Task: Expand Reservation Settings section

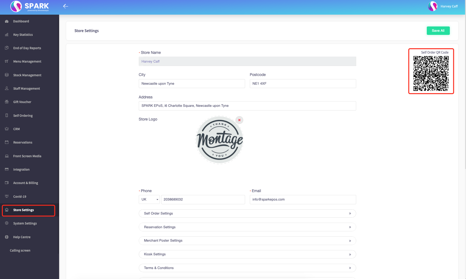Action: pos(247,227)
